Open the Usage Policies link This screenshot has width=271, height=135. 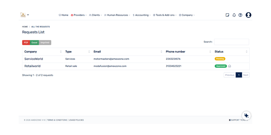pyautogui.click(x=76, y=120)
